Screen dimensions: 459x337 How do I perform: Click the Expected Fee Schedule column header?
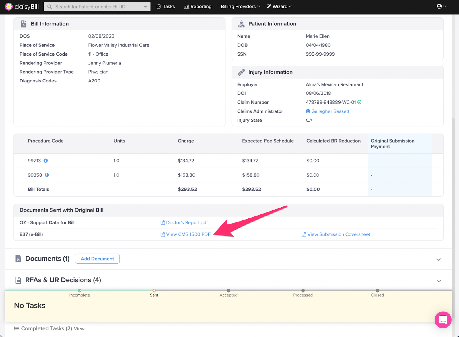point(268,141)
